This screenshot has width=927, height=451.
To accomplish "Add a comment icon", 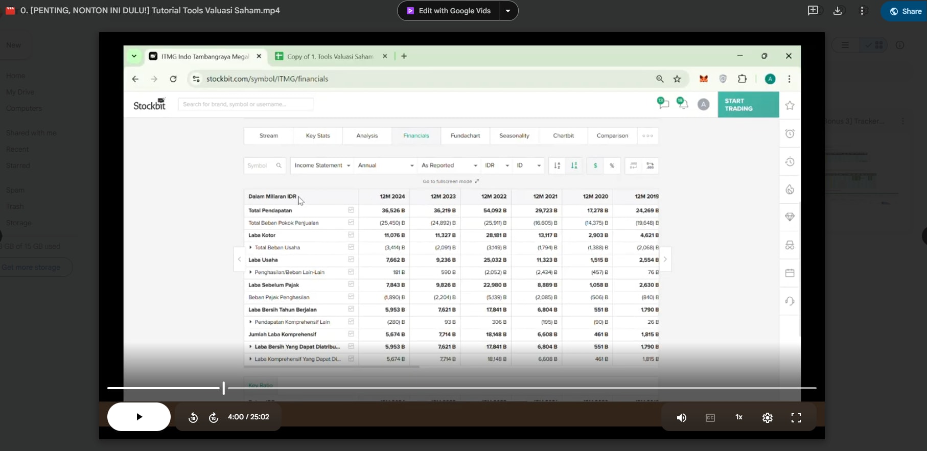I will (x=813, y=11).
